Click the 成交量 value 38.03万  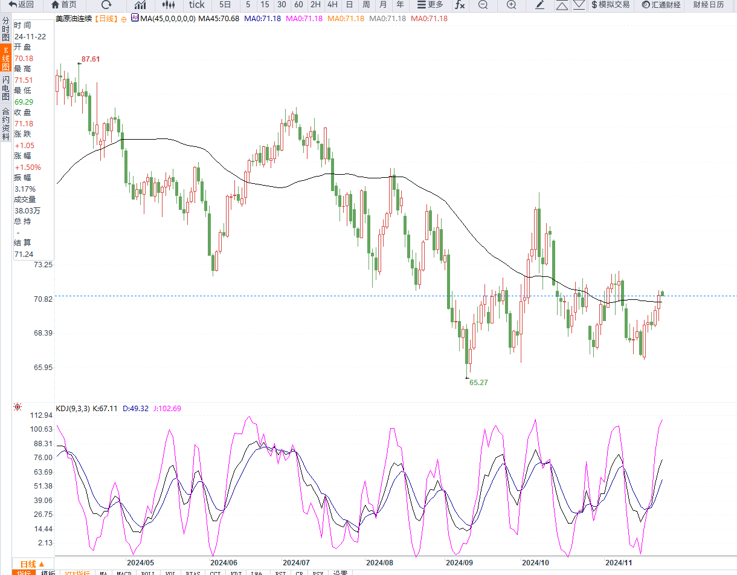pyautogui.click(x=28, y=210)
